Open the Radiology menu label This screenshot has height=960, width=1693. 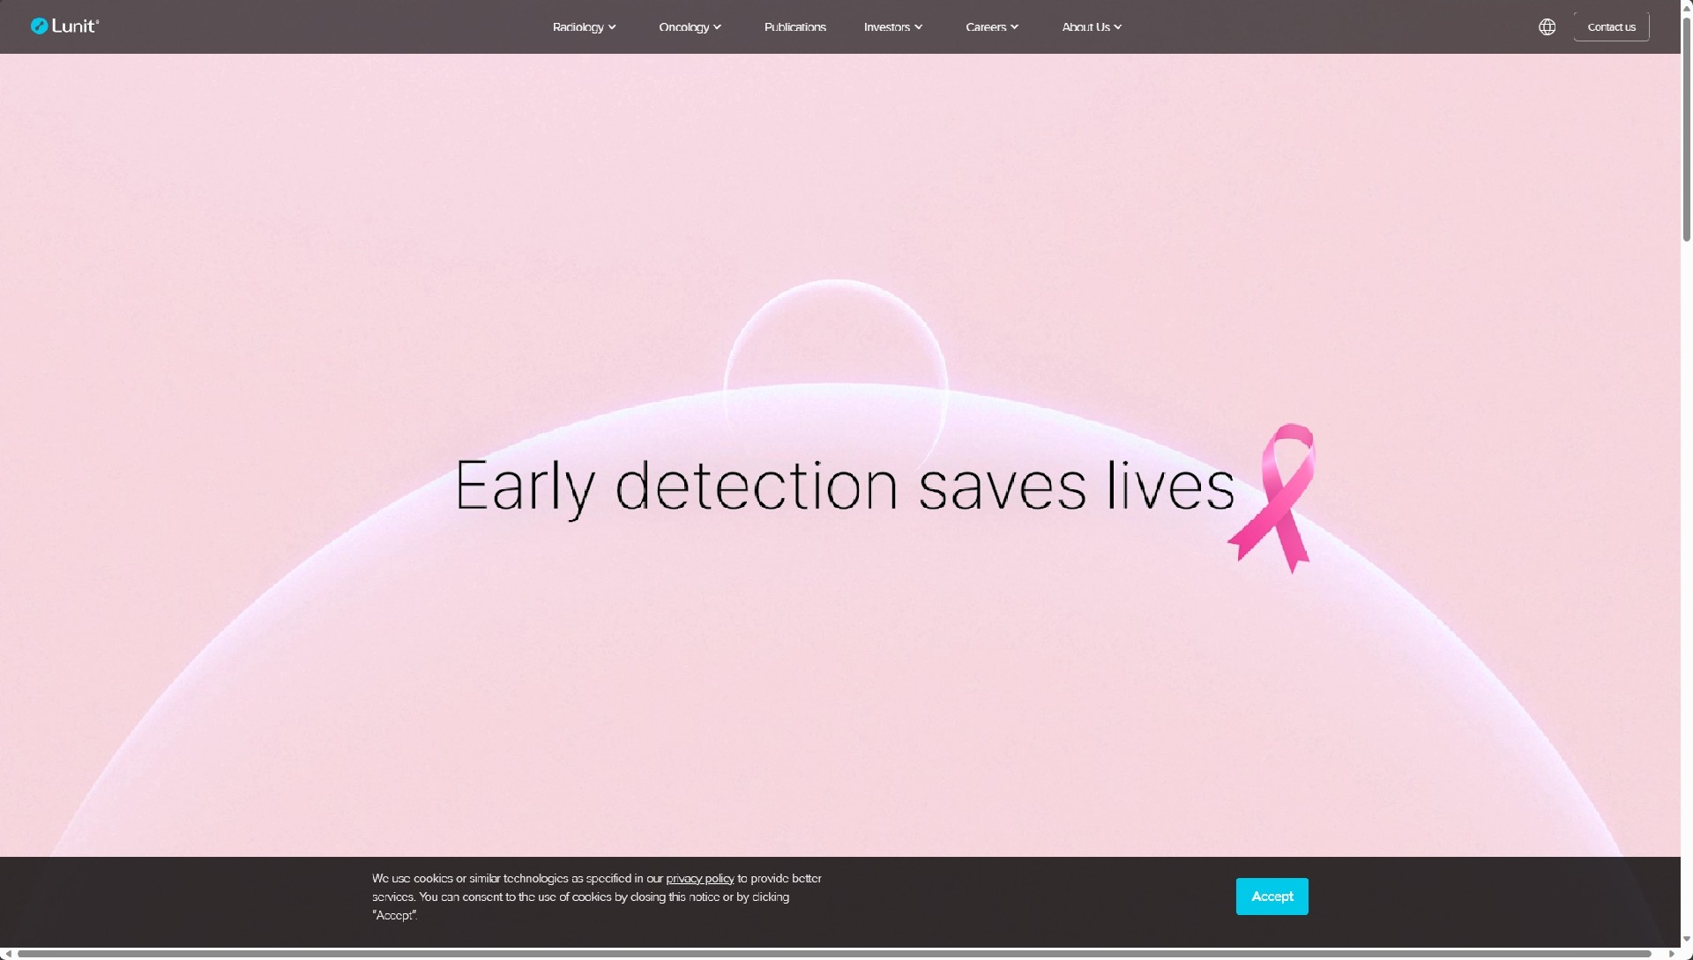point(578,27)
